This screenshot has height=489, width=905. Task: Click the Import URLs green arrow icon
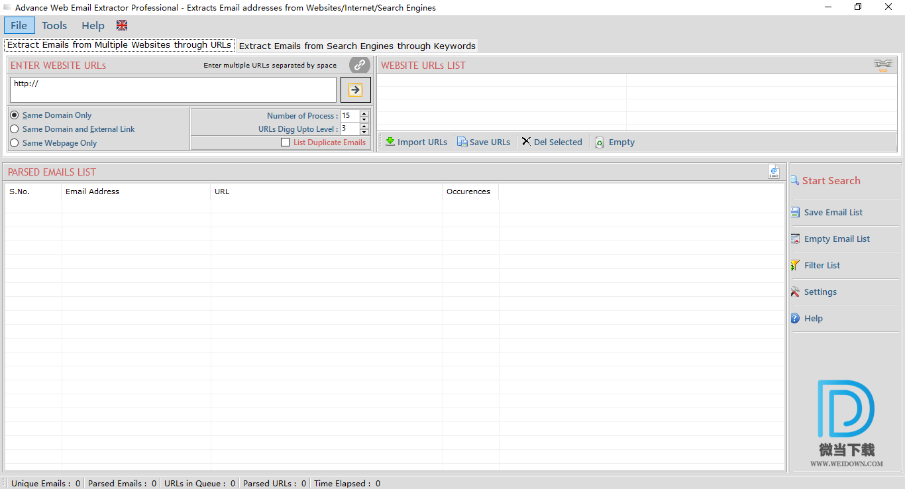[390, 142]
